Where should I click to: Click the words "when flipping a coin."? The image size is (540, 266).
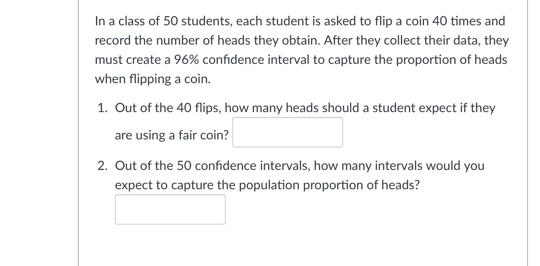pos(153,79)
